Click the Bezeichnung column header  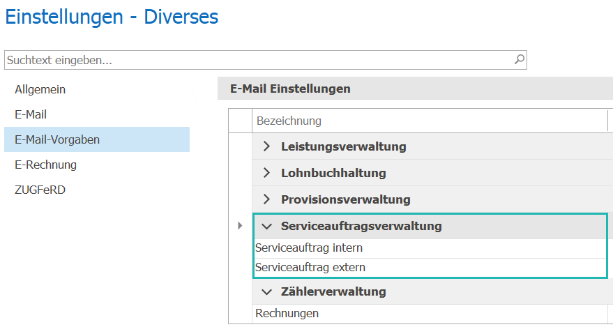coord(430,121)
